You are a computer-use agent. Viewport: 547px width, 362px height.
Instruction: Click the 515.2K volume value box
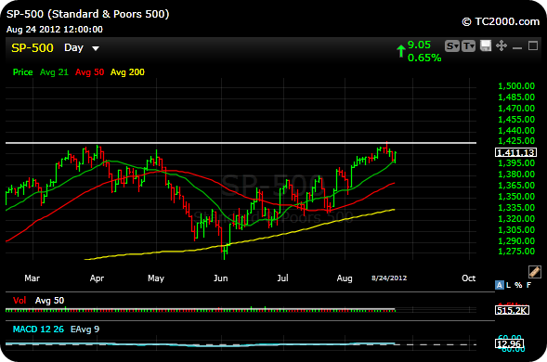click(512, 310)
